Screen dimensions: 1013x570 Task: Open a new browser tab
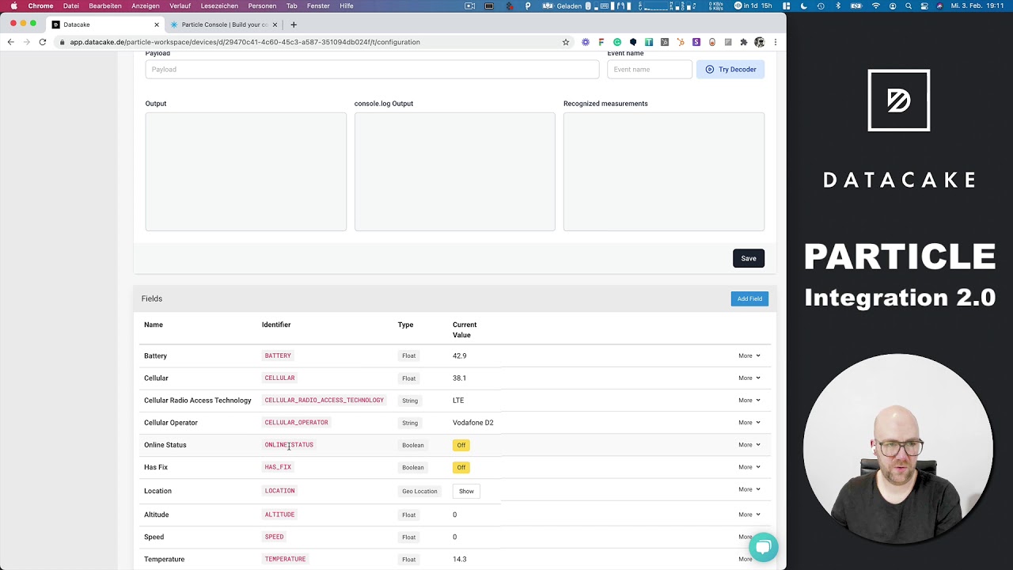pos(294,25)
